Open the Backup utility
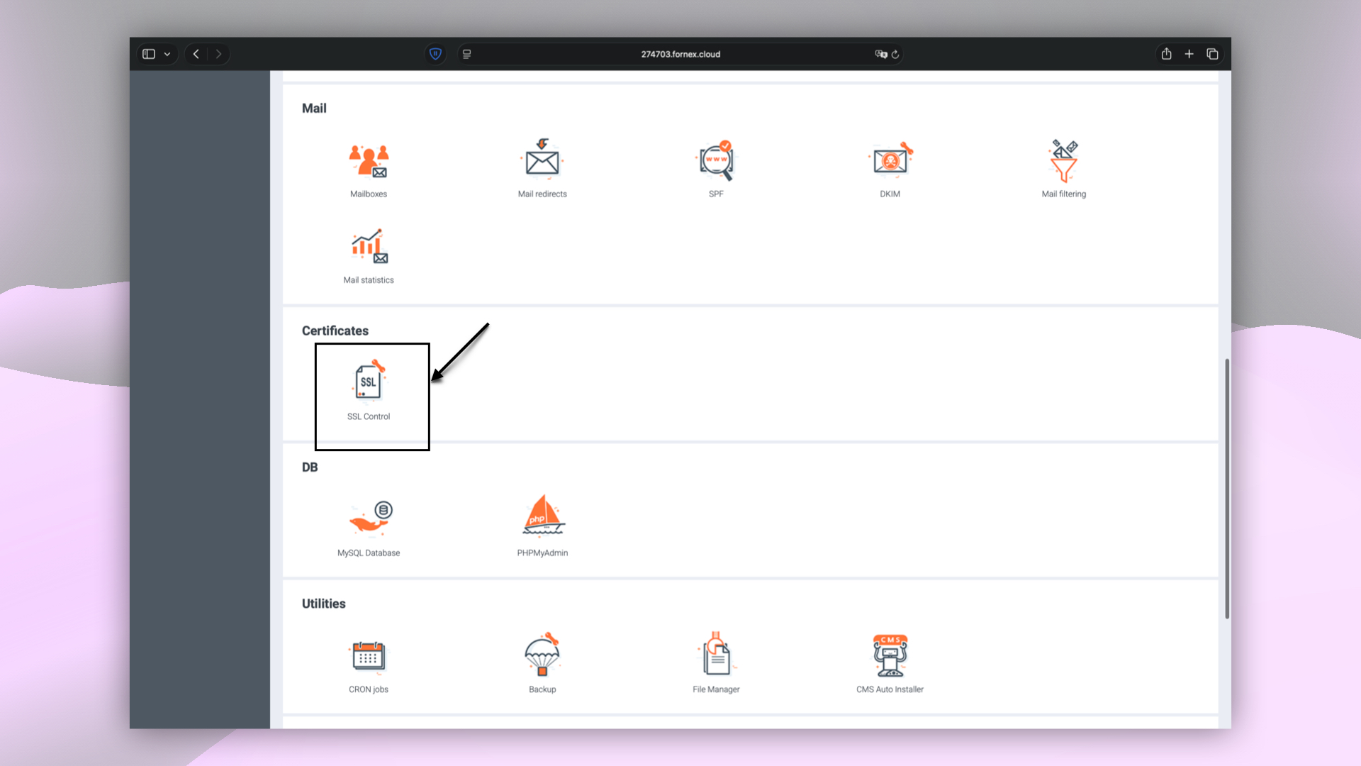The width and height of the screenshot is (1361, 766). pos(542,656)
